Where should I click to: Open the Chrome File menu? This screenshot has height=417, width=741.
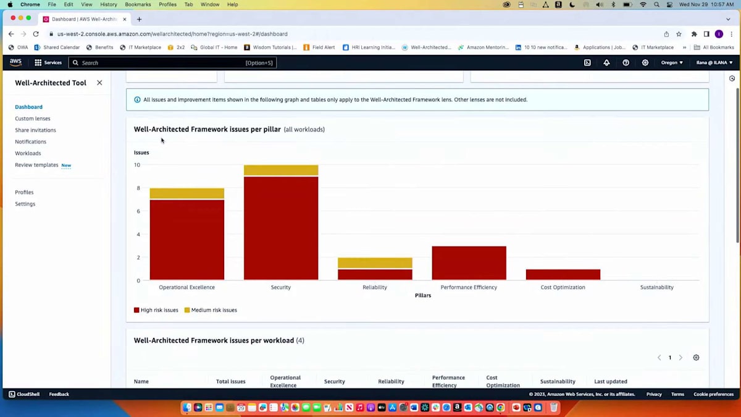pos(52,4)
